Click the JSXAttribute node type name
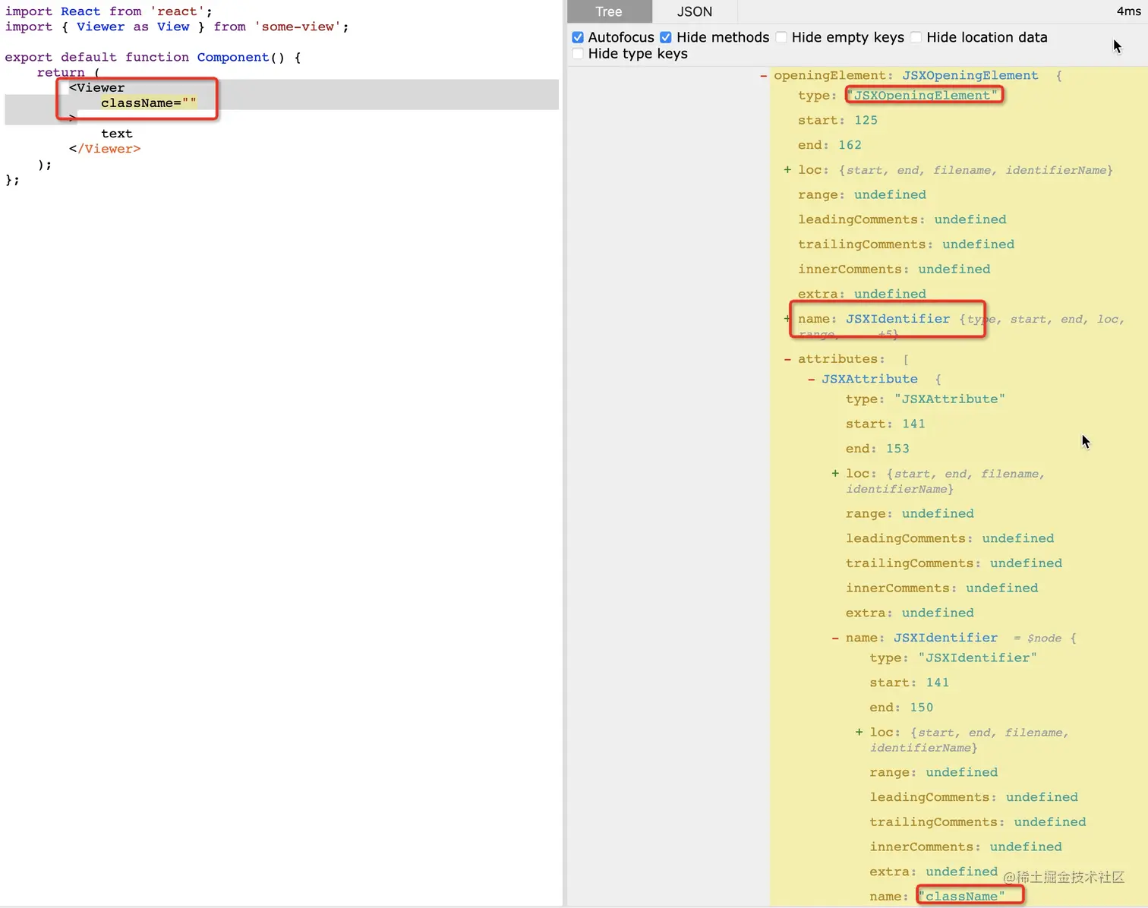Image resolution: width=1148 pixels, height=908 pixels. tap(869, 379)
